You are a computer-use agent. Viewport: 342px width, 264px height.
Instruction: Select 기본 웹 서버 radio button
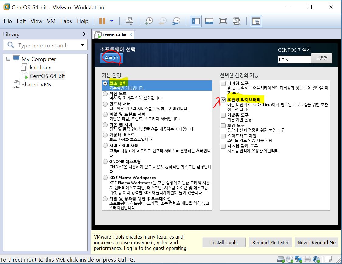105,125
